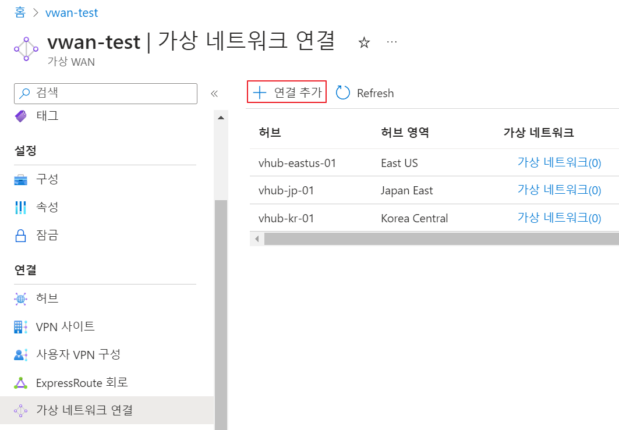619x430 pixels.
Task: Click the sidebar scroll-up arrow
Action: [221, 118]
